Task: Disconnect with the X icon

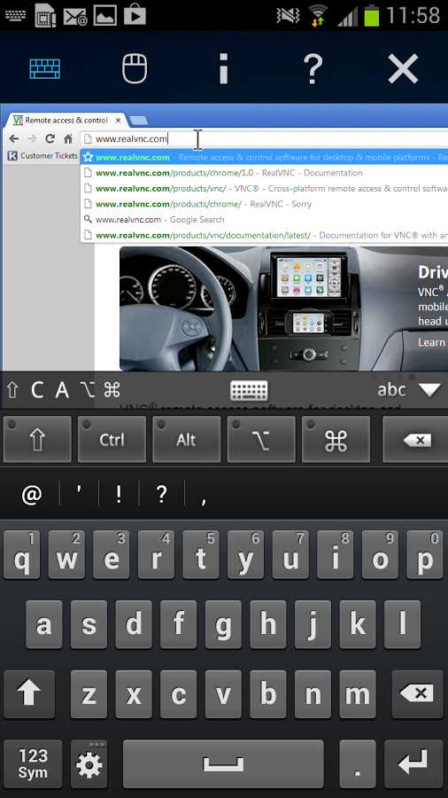Action: [403, 69]
